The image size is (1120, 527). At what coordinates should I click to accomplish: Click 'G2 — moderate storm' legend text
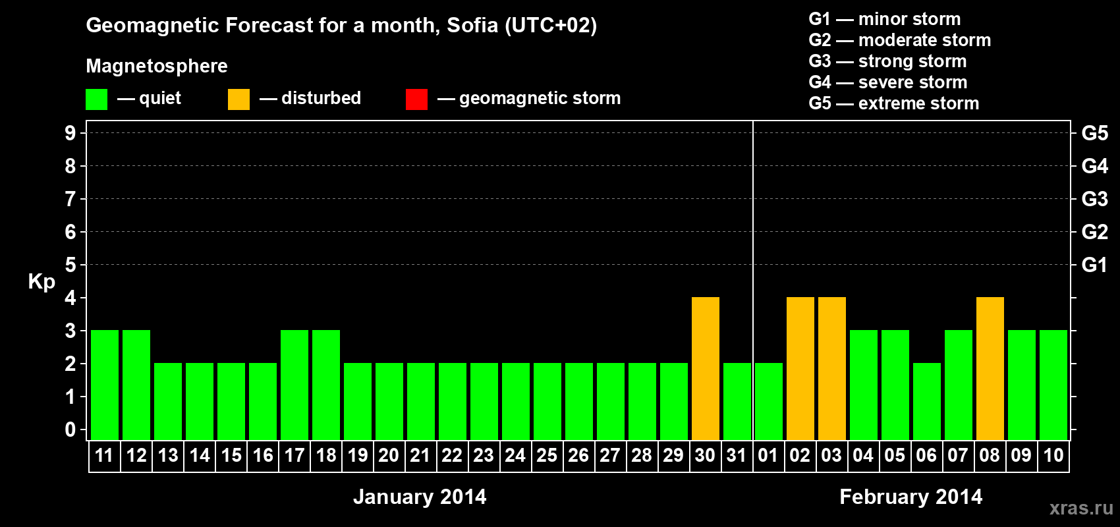[900, 40]
